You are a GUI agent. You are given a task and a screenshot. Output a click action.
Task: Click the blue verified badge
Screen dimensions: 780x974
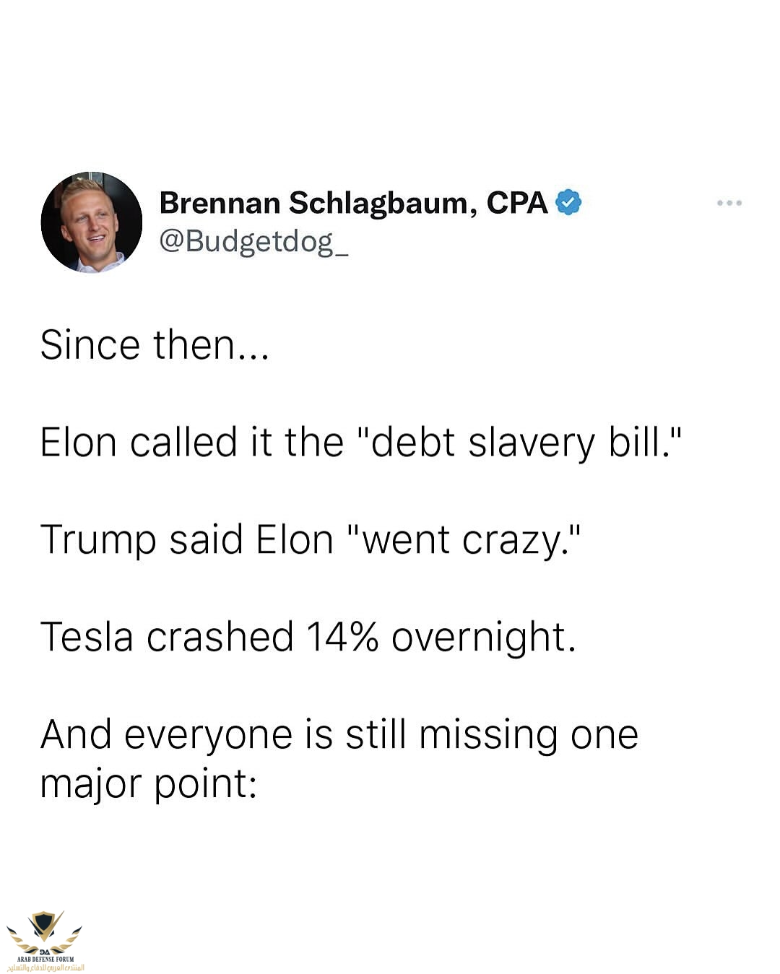point(569,203)
